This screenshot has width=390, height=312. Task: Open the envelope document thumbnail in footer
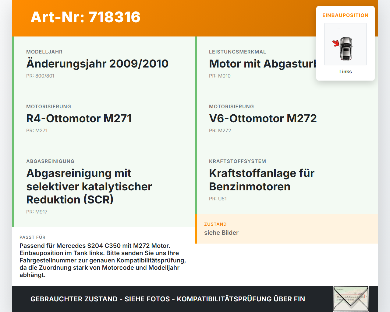tap(351, 299)
